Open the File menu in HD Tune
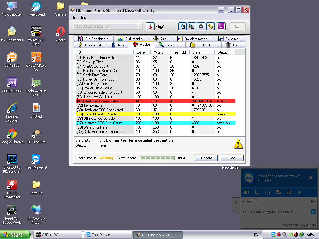 coord(73,17)
